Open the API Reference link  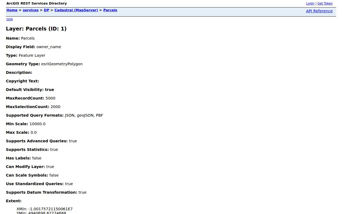319,11
